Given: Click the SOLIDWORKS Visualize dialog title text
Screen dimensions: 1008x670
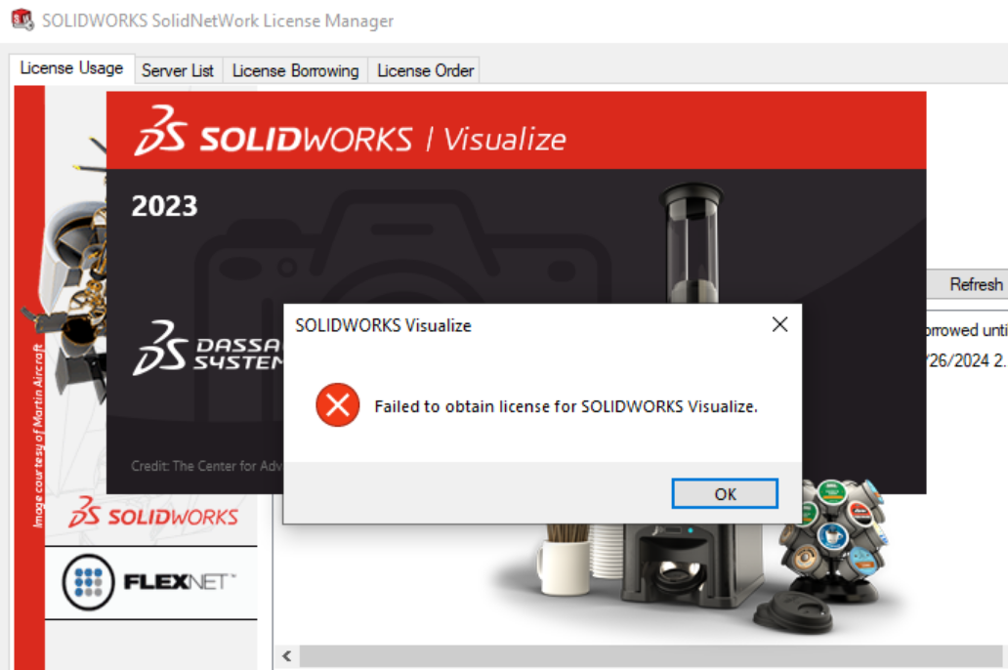Looking at the screenshot, I should pyautogui.click(x=383, y=325).
